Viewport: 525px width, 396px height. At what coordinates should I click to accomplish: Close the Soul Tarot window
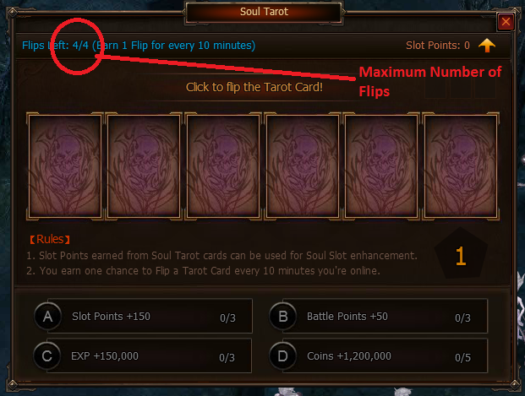pyautogui.click(x=506, y=22)
